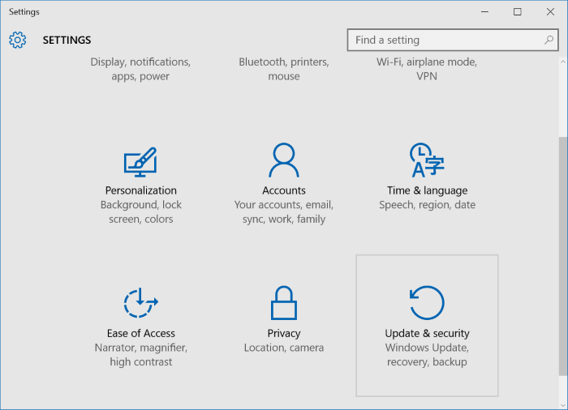
Task: Open the 'Display, notifications, apps, power' category
Action: pyautogui.click(x=140, y=69)
